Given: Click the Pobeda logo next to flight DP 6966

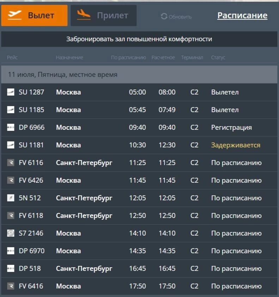Looking at the screenshot, I should click(11, 127).
